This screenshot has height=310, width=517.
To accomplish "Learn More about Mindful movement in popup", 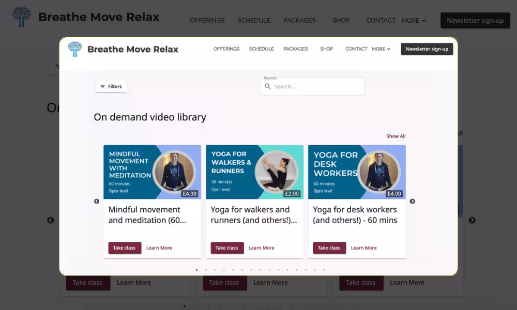I will click(x=159, y=247).
